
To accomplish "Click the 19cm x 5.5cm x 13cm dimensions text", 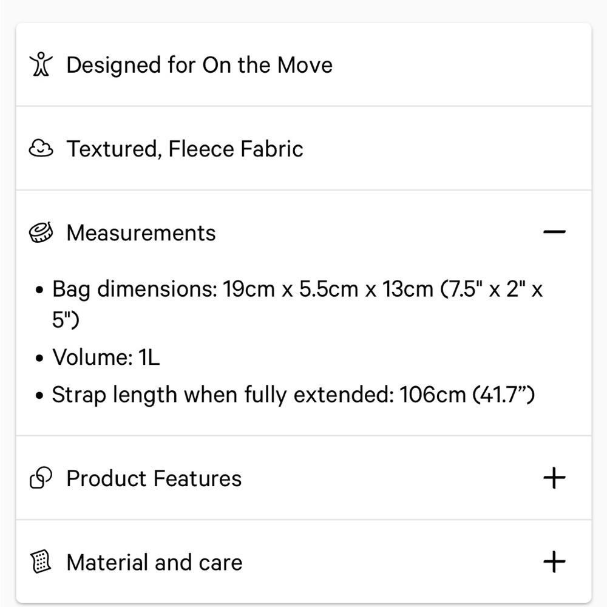I will [x=328, y=289].
